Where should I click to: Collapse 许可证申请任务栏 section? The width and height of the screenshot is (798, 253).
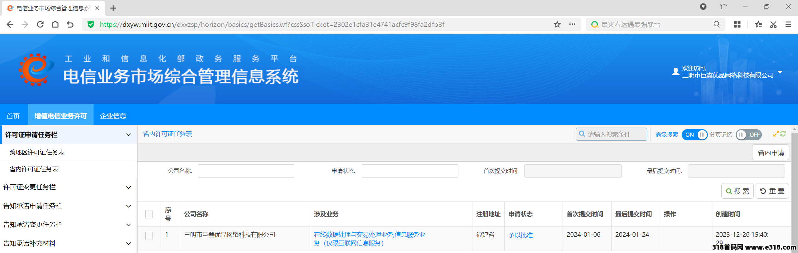pyautogui.click(x=128, y=135)
